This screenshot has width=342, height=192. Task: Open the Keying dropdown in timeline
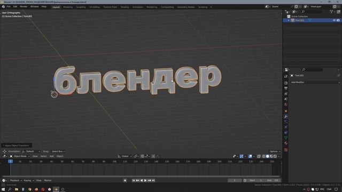tap(28, 180)
